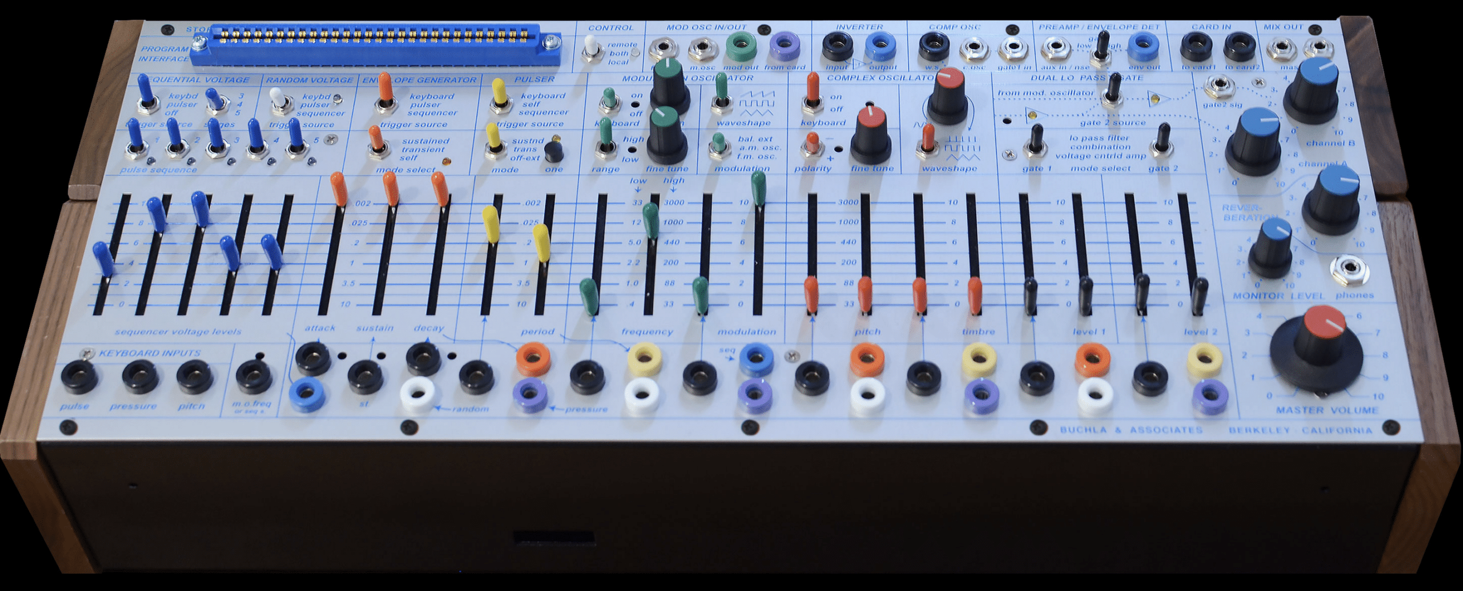This screenshot has height=591, width=1463.
Task: Flip the sequencer stages 3/4/5 switch
Action: pos(216,101)
